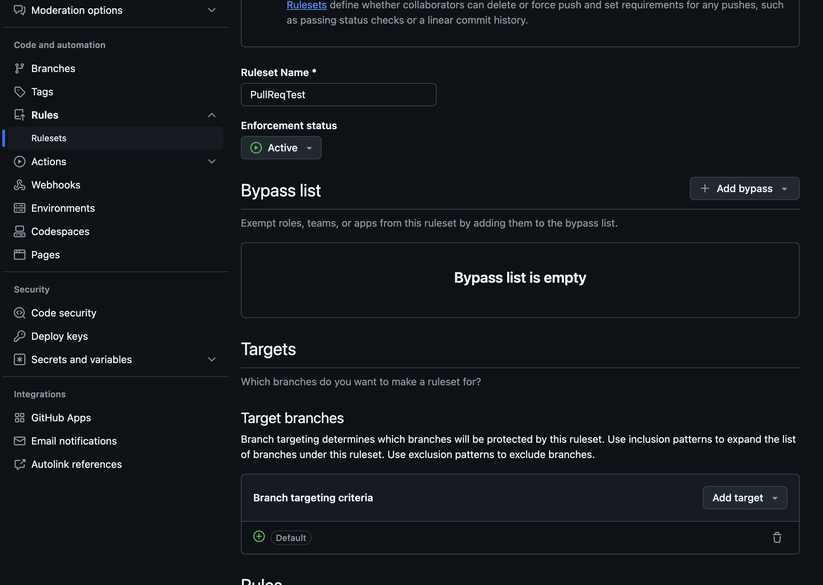Expand the Actions submenu chevron
The width and height of the screenshot is (823, 585).
click(x=211, y=162)
